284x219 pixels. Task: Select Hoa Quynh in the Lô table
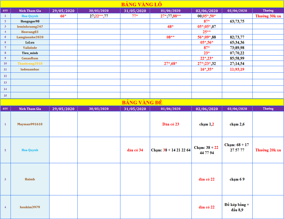tap(30, 16)
